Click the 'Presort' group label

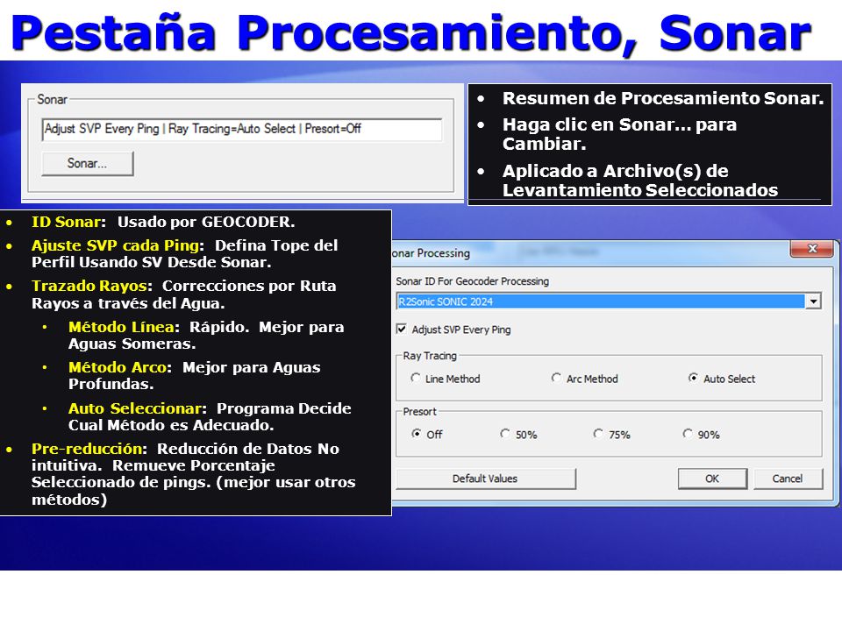[x=419, y=412]
